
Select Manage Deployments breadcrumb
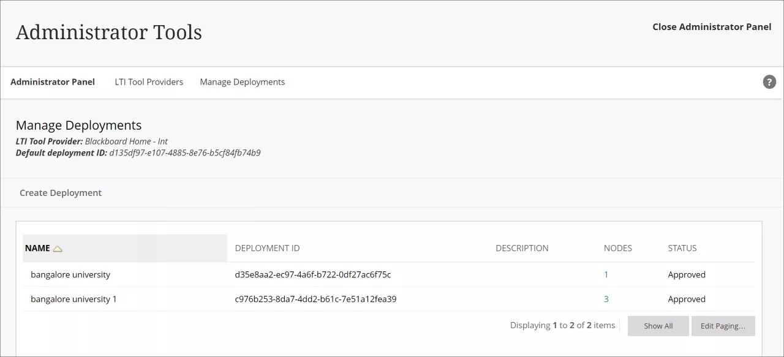point(242,81)
